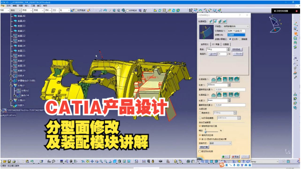
Task: Switch to the G1-常量 tab
Action: 216,44
